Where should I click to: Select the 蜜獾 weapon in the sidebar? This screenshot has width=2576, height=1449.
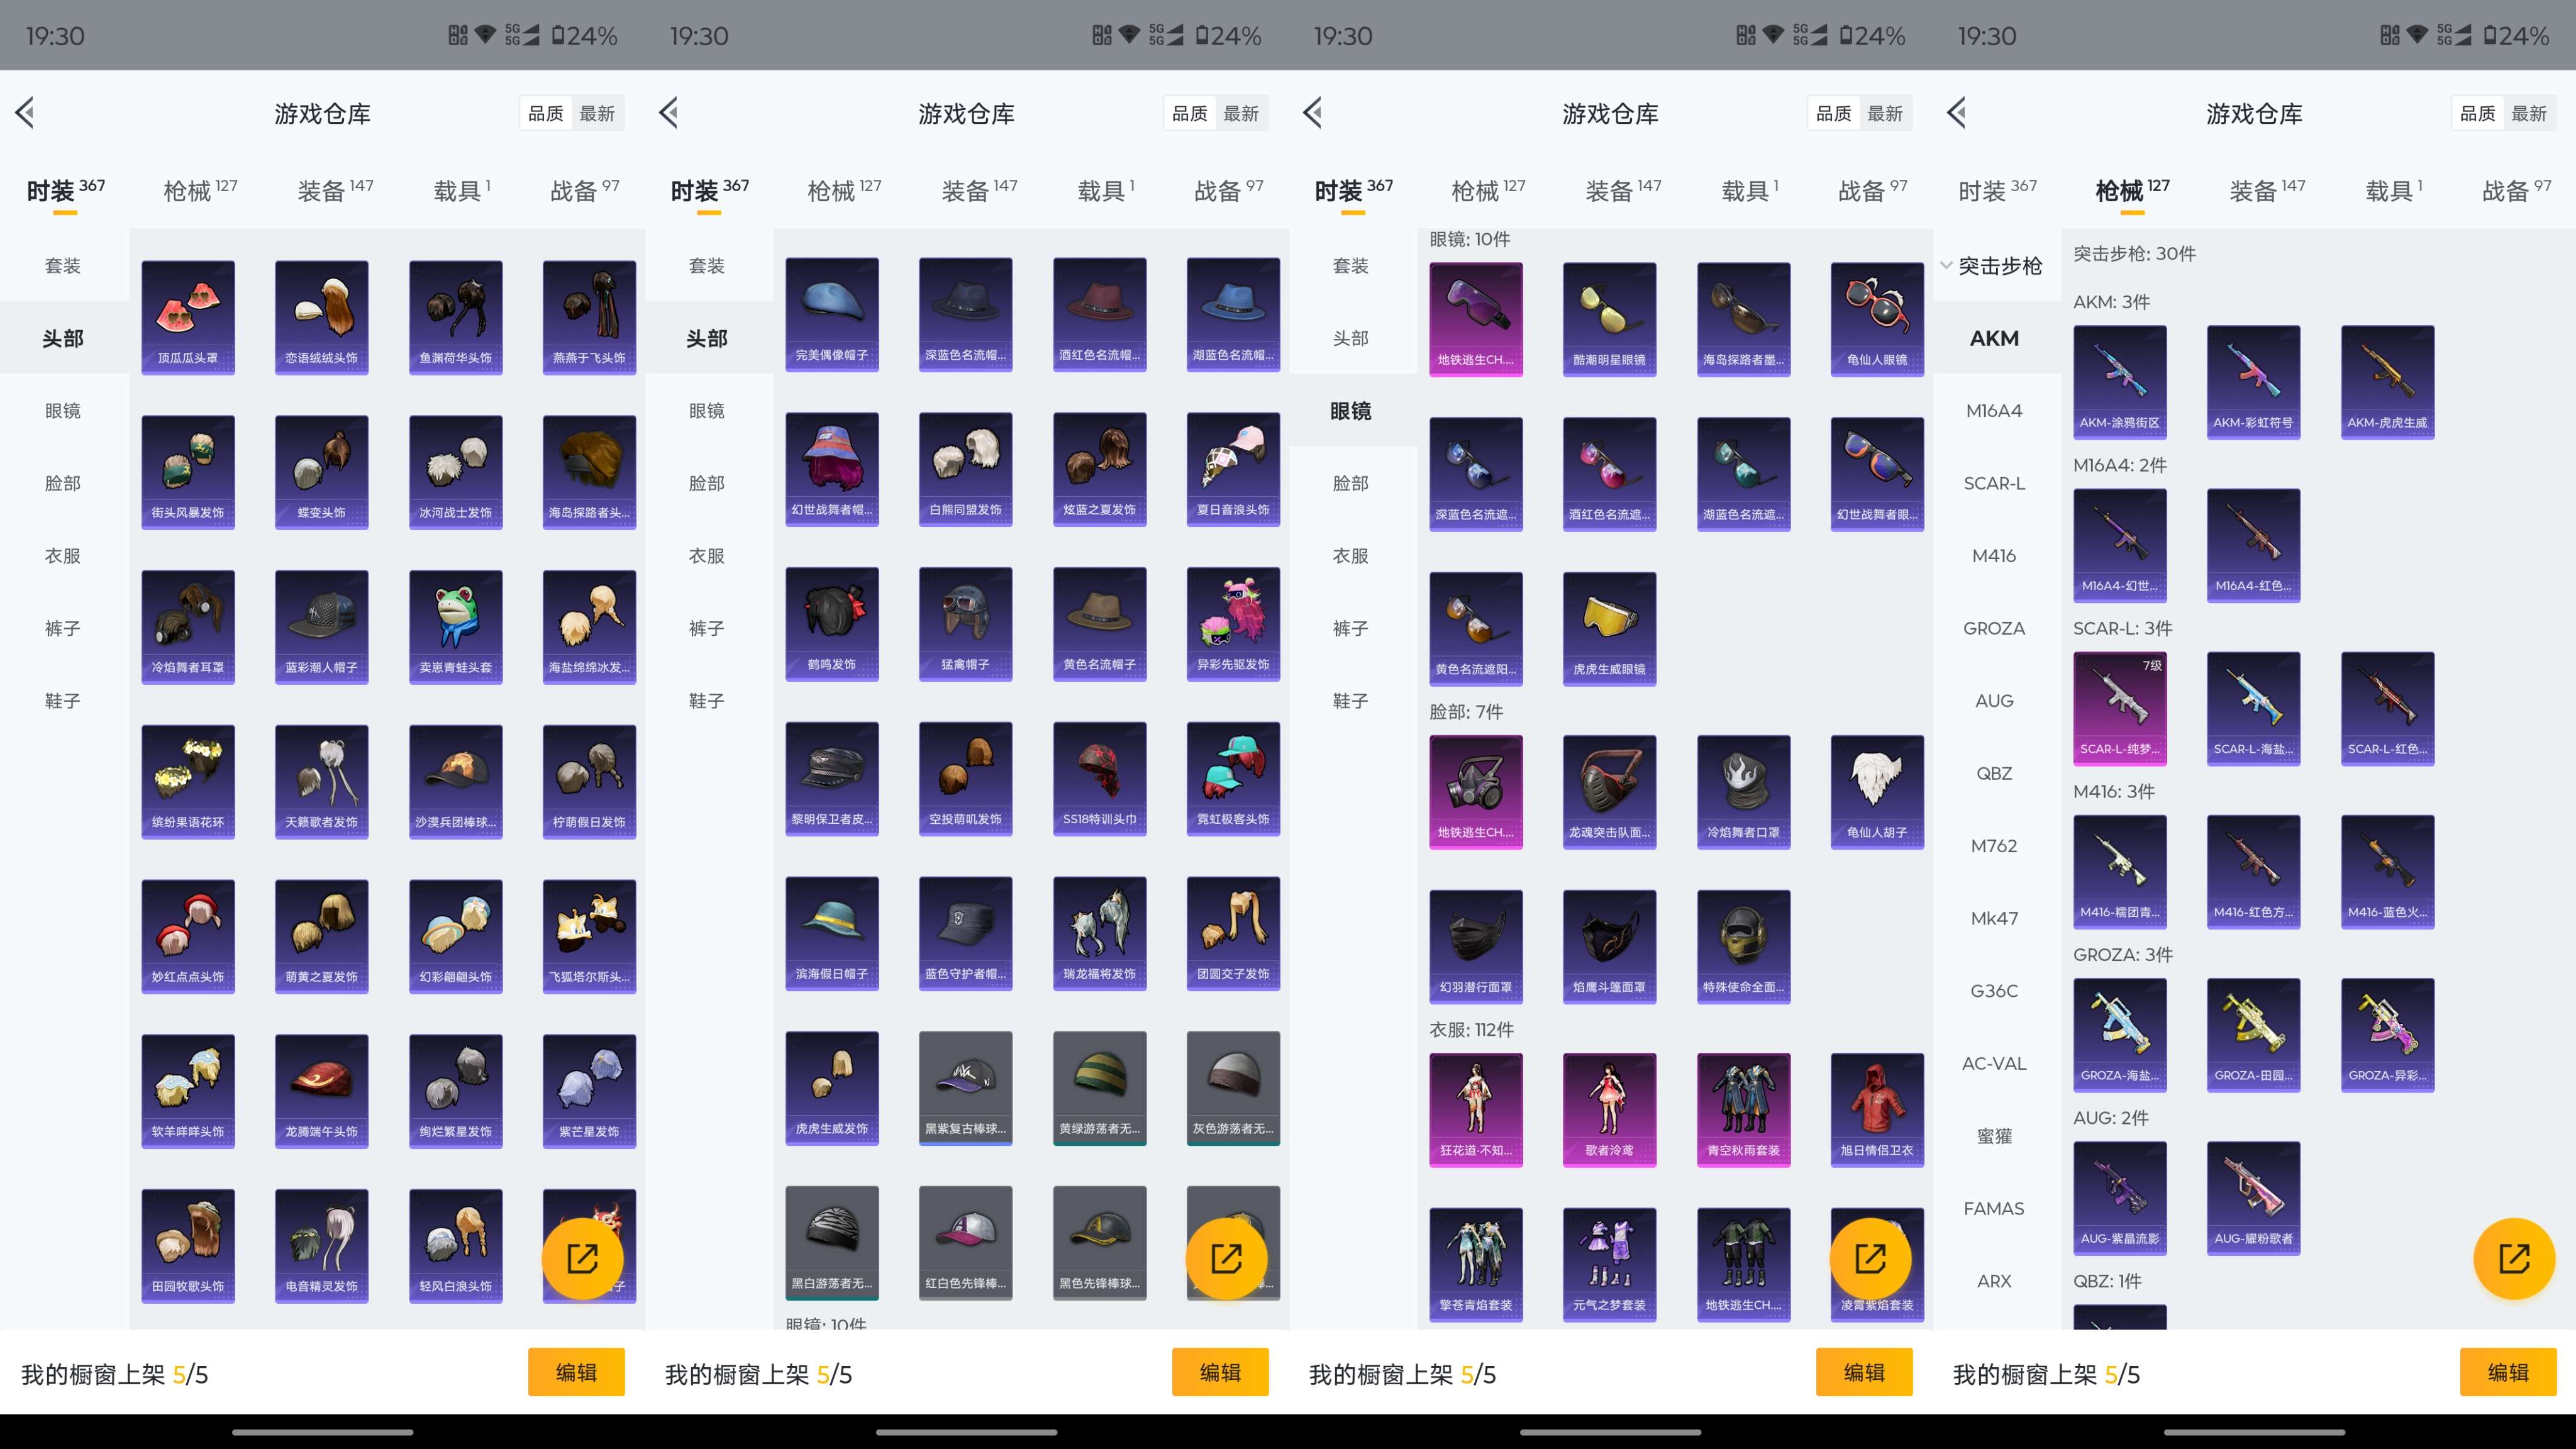coord(1994,1136)
